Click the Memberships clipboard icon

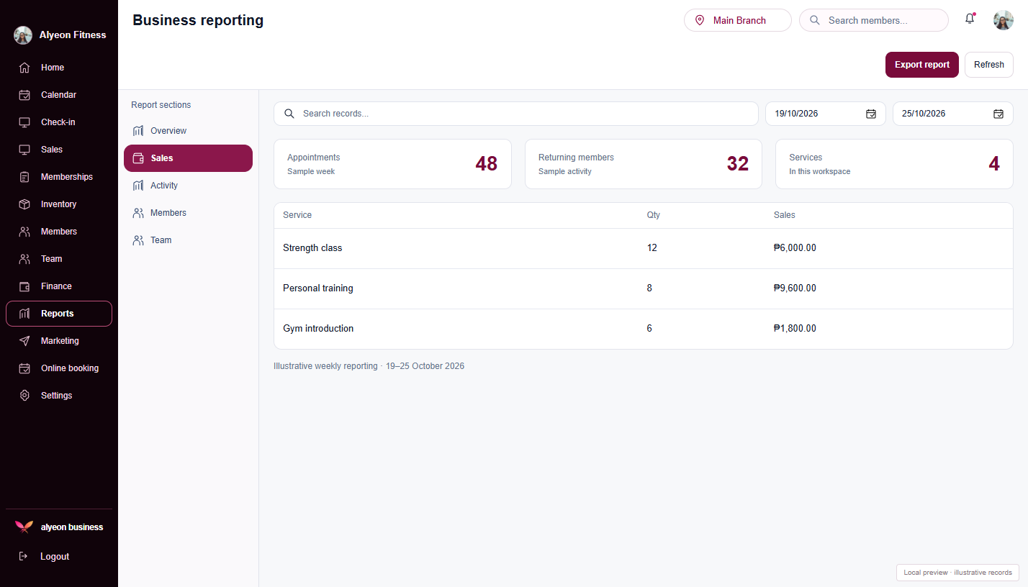(24, 177)
